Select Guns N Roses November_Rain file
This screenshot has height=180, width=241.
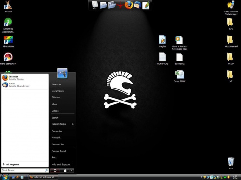pos(179,43)
